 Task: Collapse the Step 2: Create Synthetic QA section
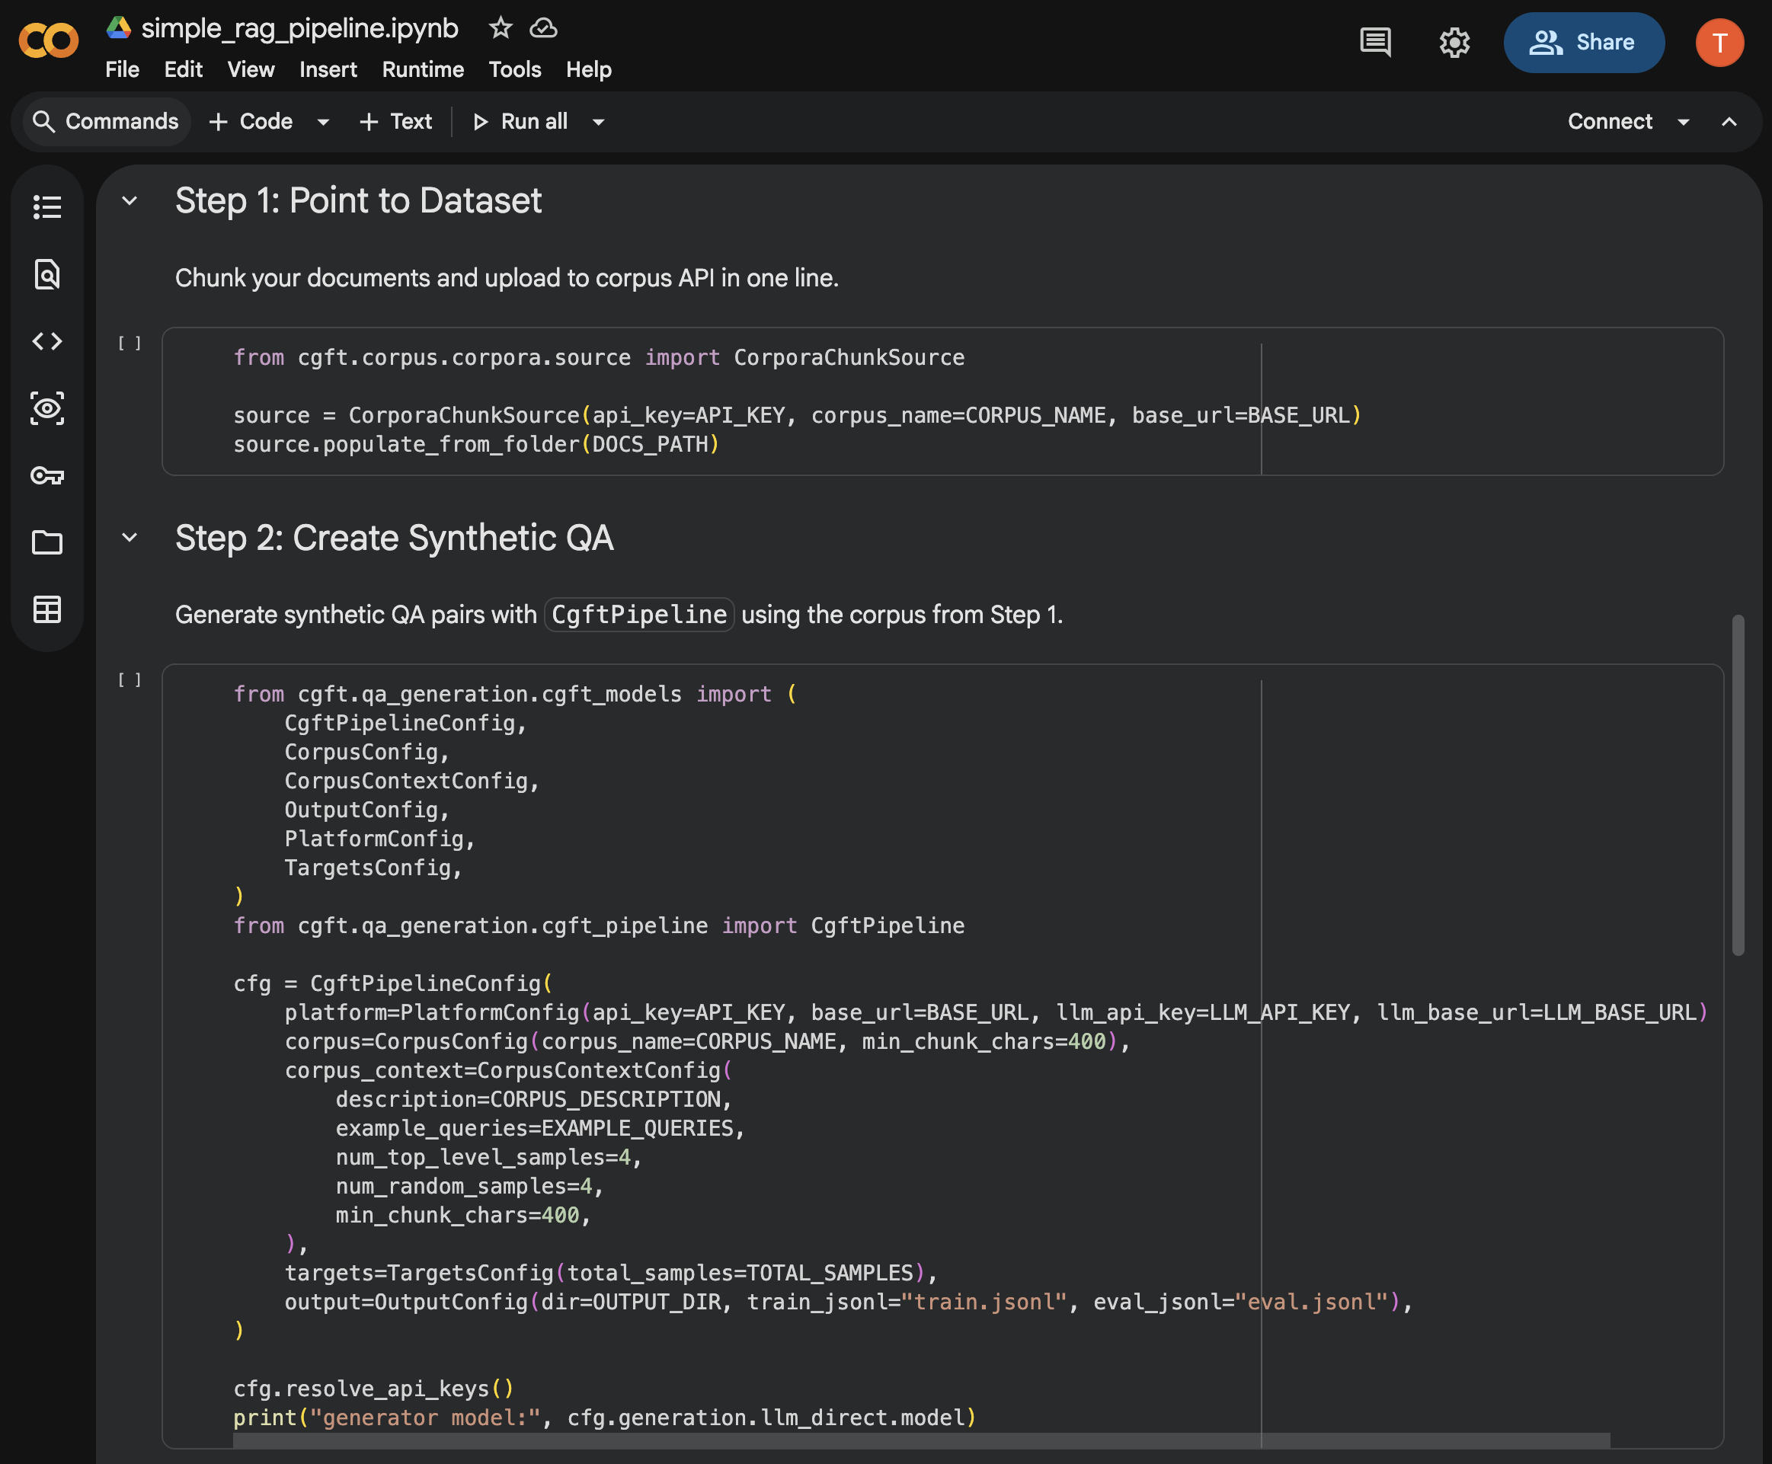coord(129,537)
